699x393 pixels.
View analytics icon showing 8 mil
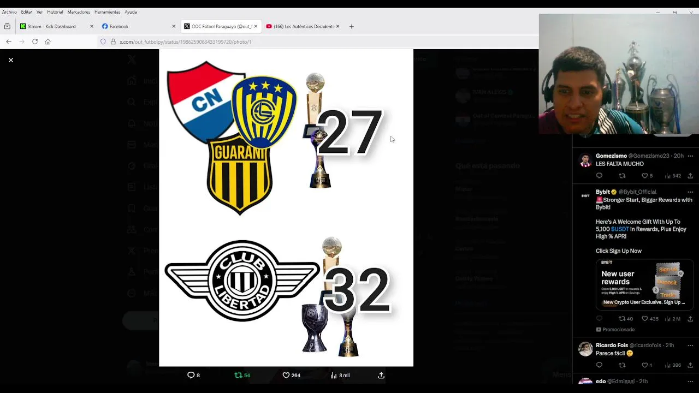click(x=340, y=375)
